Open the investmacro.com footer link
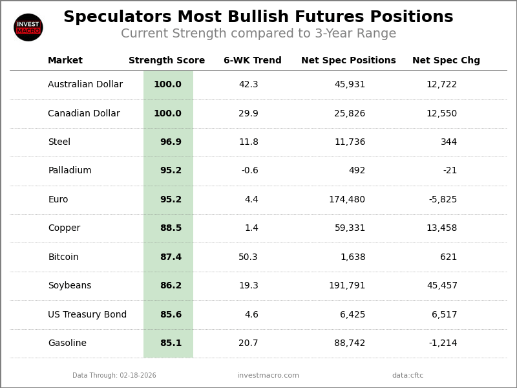Screen dimensions: 517x388 pos(268,376)
